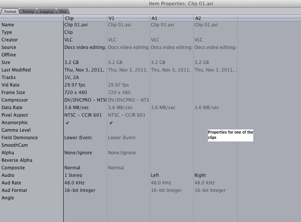Toggle Anamorphic checkmark in V1 column
This screenshot has width=301, height=222.
[x=111, y=123]
